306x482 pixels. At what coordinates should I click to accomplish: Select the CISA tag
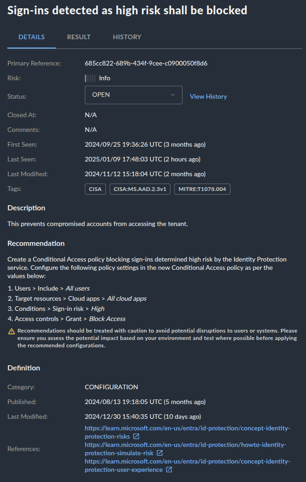(95, 189)
